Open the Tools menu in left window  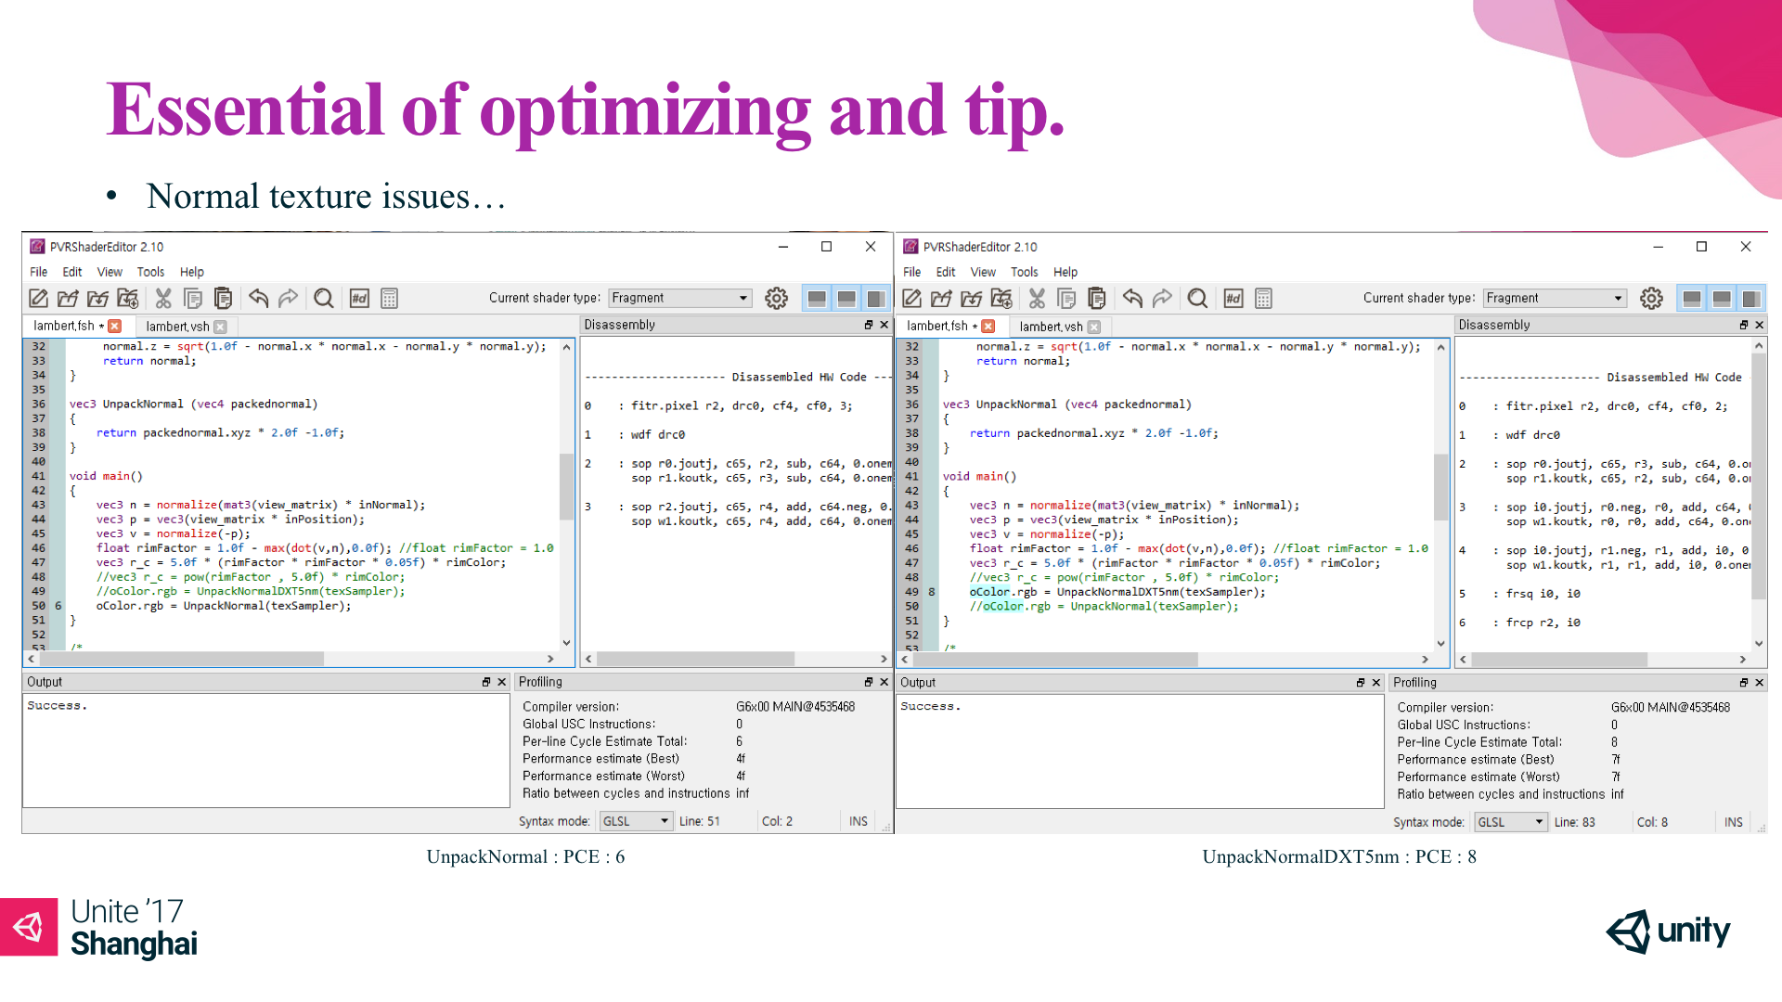point(150,272)
